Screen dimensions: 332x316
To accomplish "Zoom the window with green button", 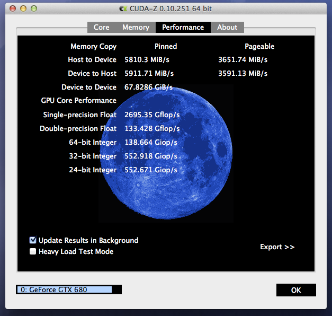I will tap(34, 8).
